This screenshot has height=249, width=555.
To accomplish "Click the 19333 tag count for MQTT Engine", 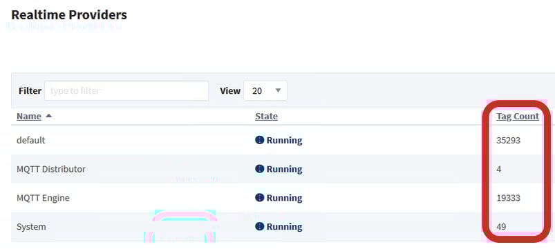I will (x=508, y=198).
